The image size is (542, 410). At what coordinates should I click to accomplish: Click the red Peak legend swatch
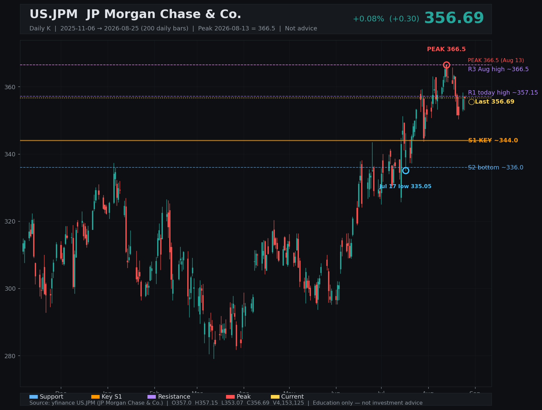click(x=230, y=397)
